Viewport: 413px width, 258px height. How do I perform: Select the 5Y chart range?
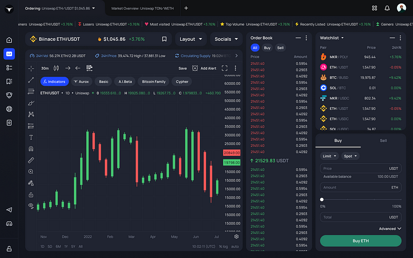[73, 247]
